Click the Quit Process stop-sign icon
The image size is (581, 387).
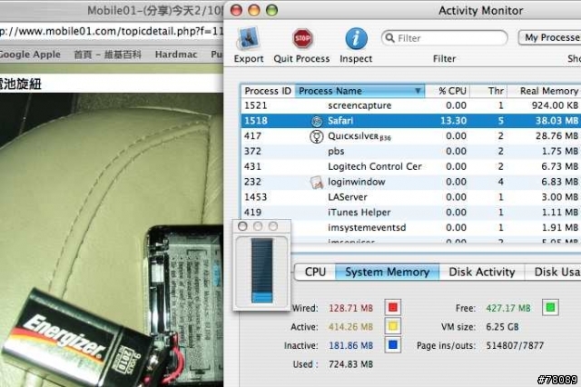[302, 38]
